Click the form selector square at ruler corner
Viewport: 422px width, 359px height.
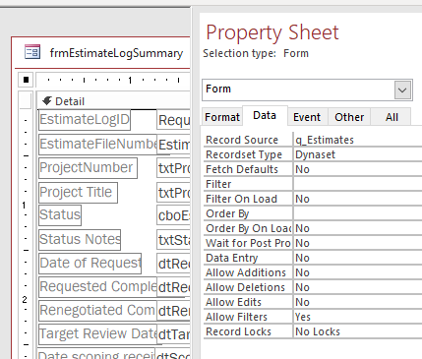coord(26,80)
